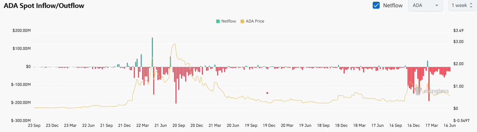
Task: Click the $3.00 price axis label
Action: tap(459, 42)
